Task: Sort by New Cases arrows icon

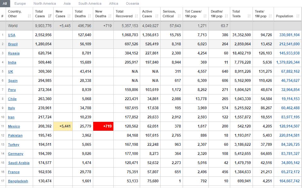Action: (x=69, y=16)
